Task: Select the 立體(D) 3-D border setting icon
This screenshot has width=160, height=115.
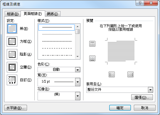Action: [12, 67]
